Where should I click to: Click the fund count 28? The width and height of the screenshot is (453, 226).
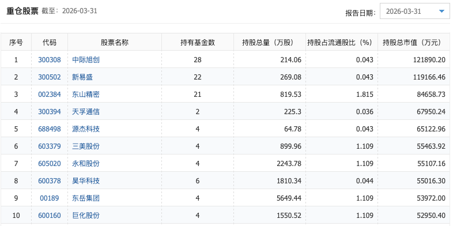[x=198, y=60]
